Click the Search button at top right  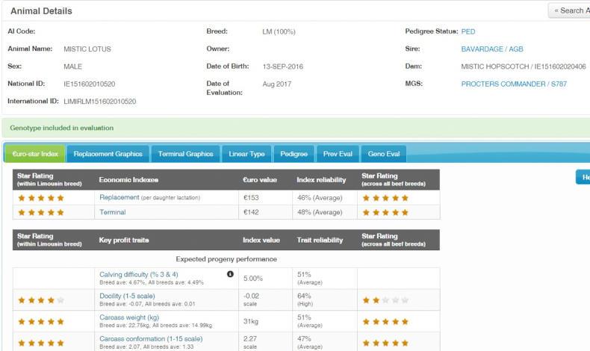pos(569,10)
